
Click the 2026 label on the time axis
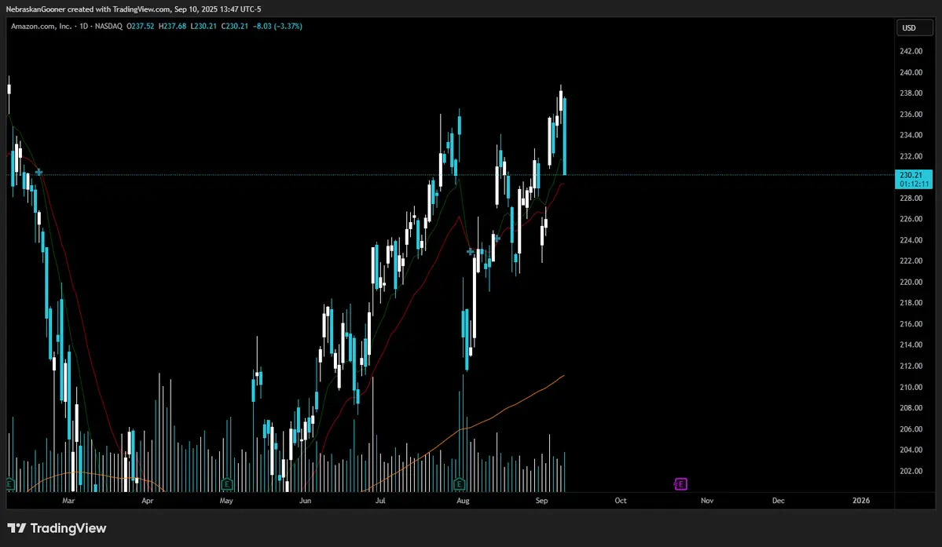pyautogui.click(x=861, y=500)
